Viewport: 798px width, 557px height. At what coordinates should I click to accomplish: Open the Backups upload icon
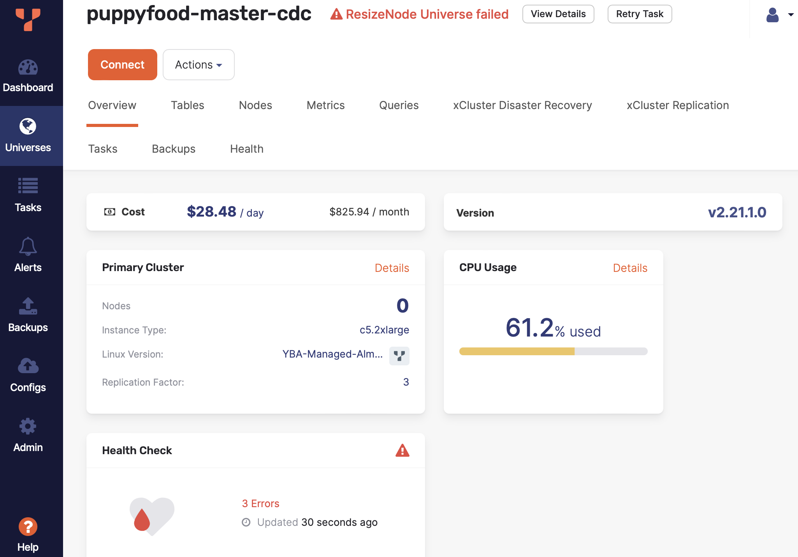tap(28, 306)
